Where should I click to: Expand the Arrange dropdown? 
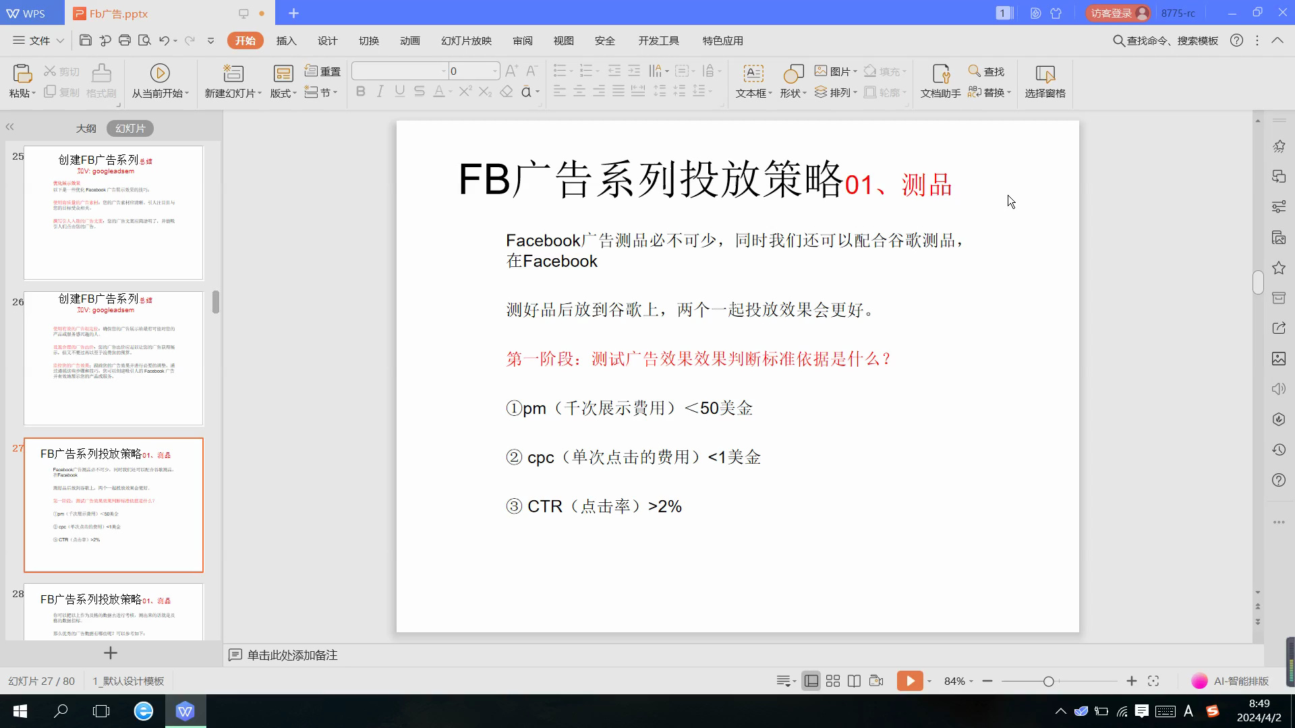(x=836, y=92)
